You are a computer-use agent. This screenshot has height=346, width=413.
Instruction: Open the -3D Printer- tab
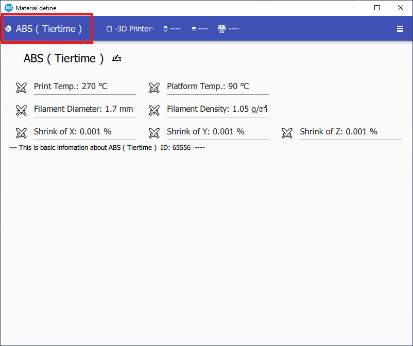(130, 29)
